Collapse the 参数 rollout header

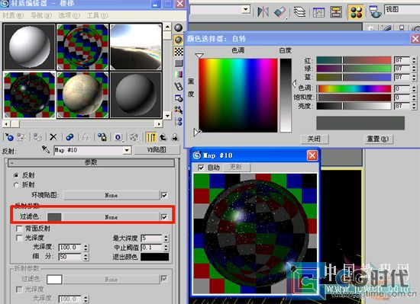91,162
